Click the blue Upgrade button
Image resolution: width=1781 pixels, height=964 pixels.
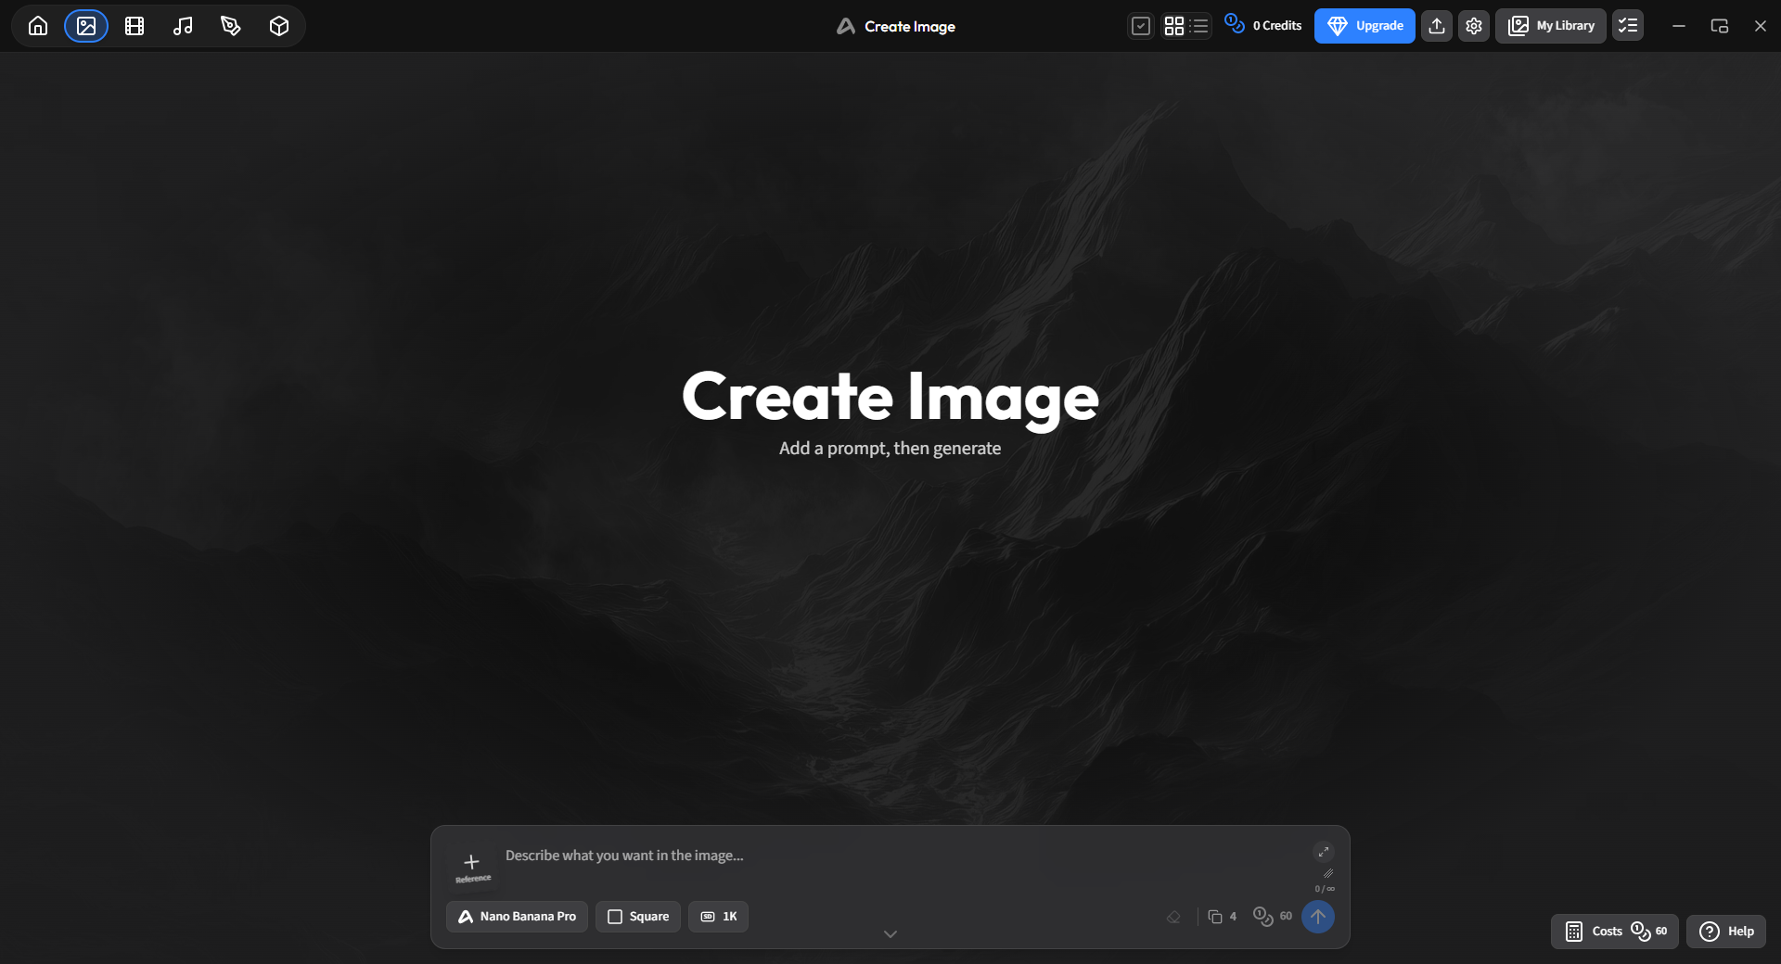click(x=1365, y=26)
